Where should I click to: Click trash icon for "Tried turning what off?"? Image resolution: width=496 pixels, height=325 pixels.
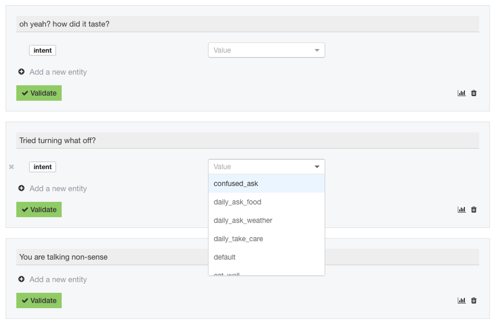point(474,209)
